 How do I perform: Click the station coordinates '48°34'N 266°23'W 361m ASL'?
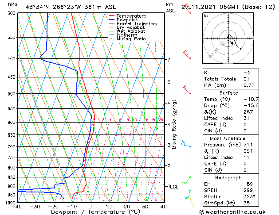71,7
